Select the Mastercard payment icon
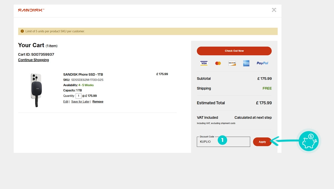This screenshot has width=334, height=189. 218,63
